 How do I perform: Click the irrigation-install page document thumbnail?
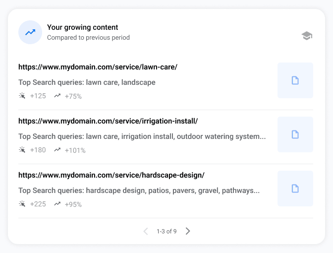point(295,134)
